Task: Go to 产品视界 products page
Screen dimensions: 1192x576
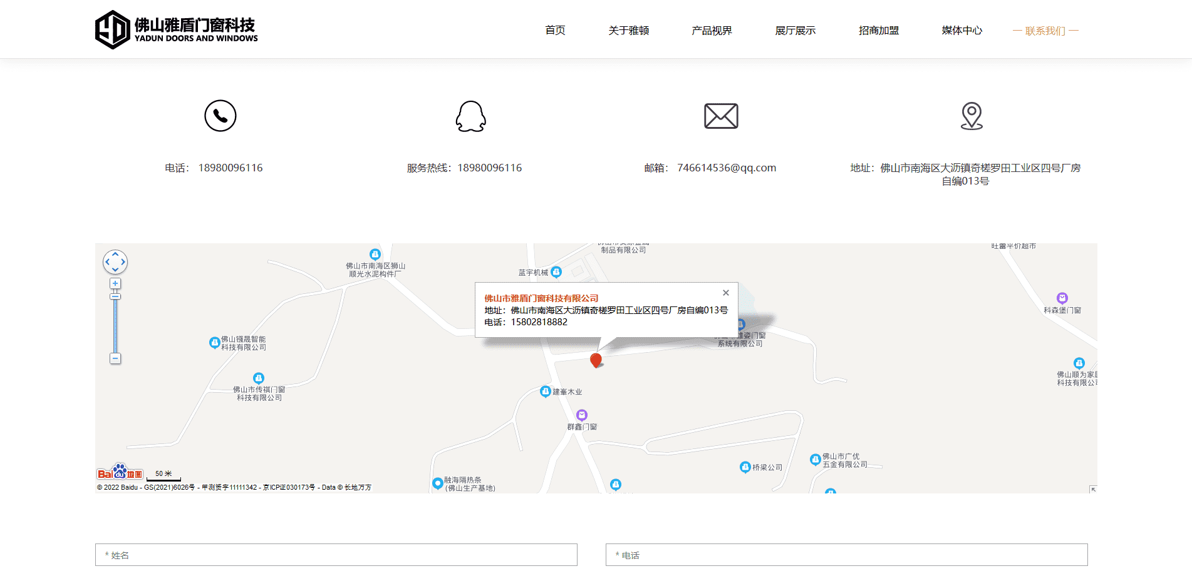Action: pyautogui.click(x=712, y=31)
